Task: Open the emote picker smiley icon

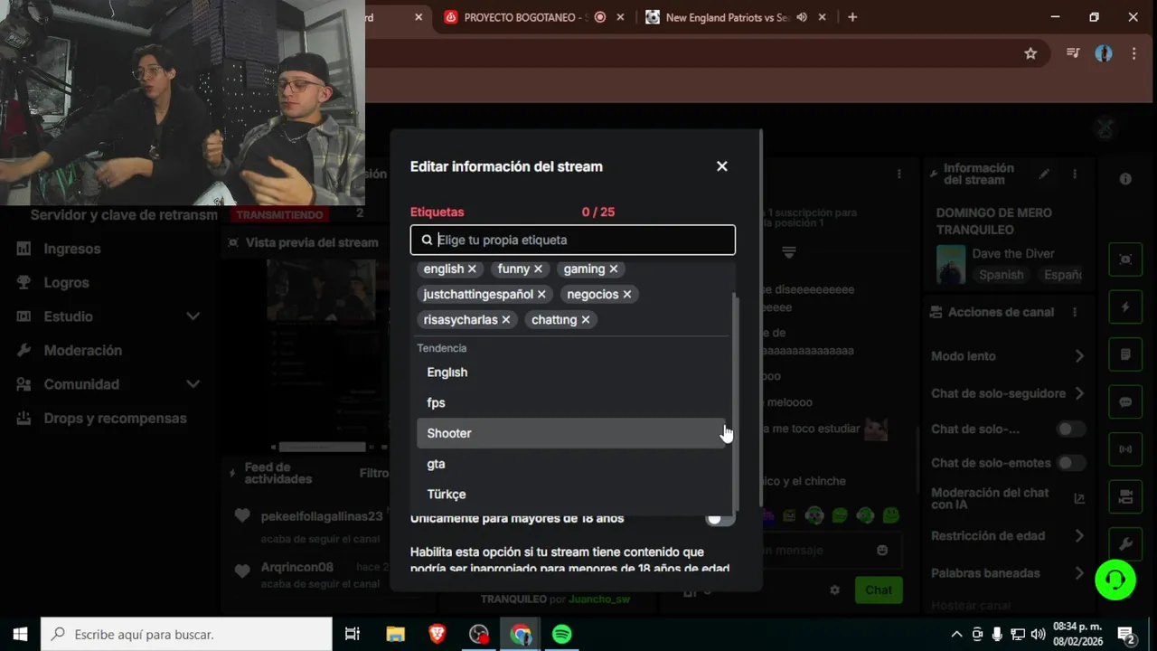Action: [882, 550]
